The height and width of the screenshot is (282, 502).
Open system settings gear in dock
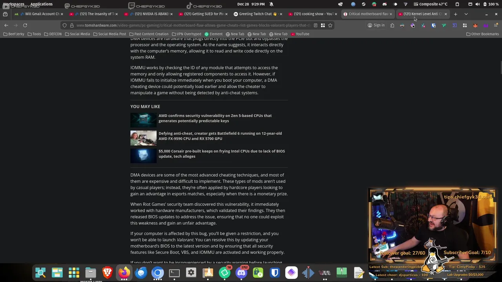pos(191,273)
